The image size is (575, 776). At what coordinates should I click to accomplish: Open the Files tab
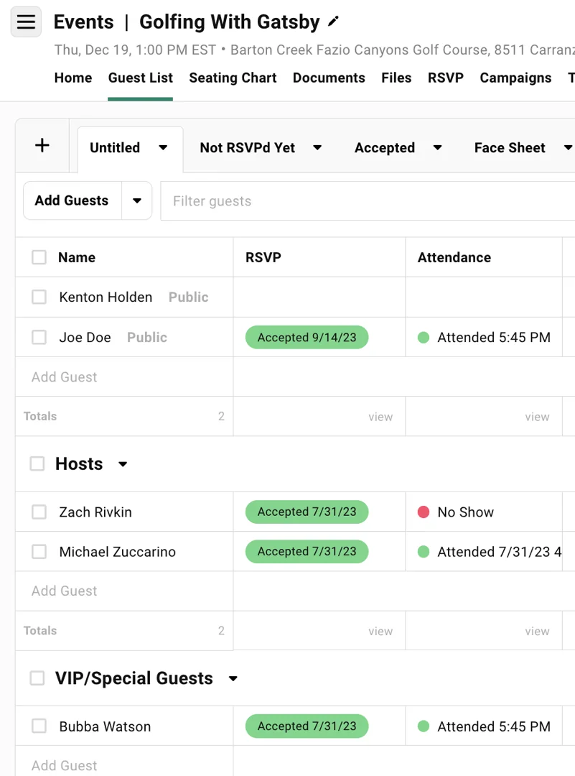[x=396, y=78]
